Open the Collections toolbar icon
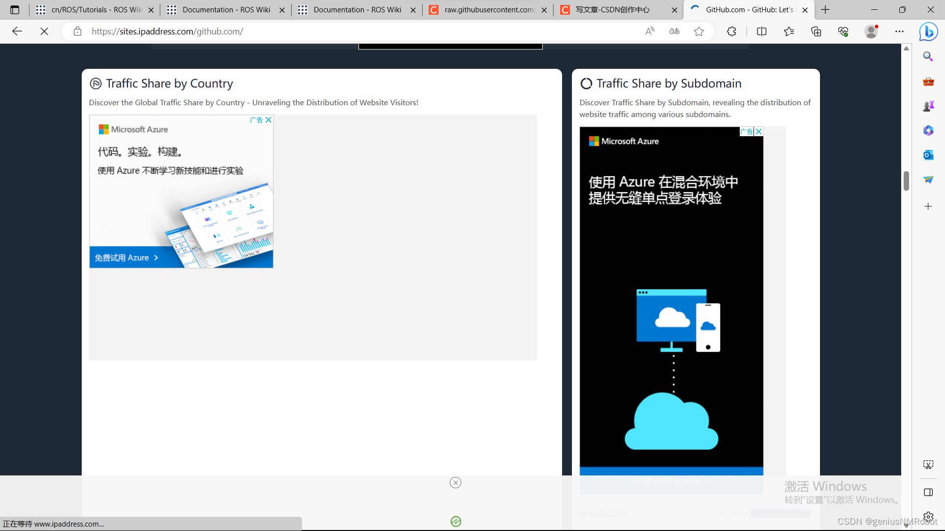The height and width of the screenshot is (531, 945). pyautogui.click(x=816, y=31)
